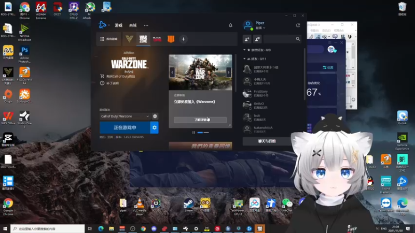Open TechPowerUp GPU-Z desktop shortcut

[x=238, y=207]
